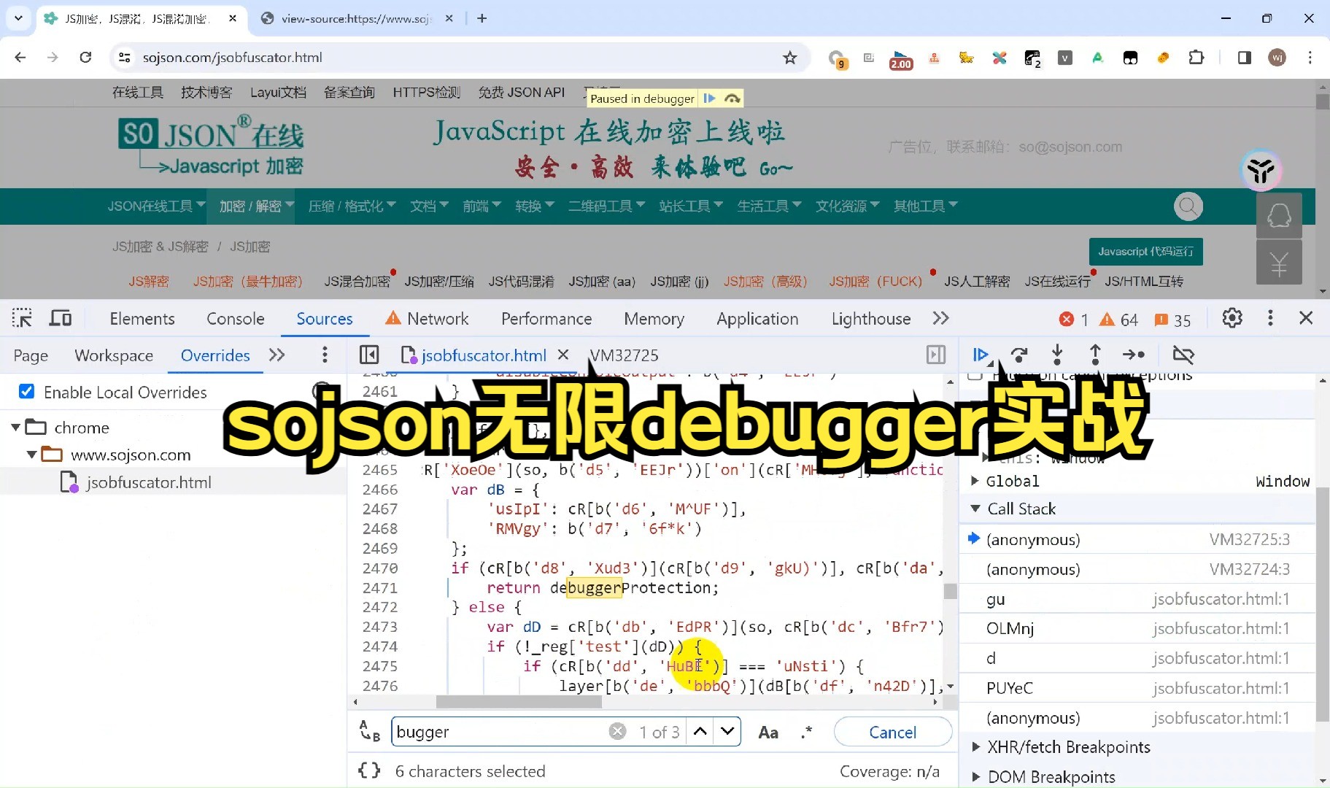The height and width of the screenshot is (788, 1330).
Task: Toggle deactivate breakpoints button
Action: [1183, 355]
